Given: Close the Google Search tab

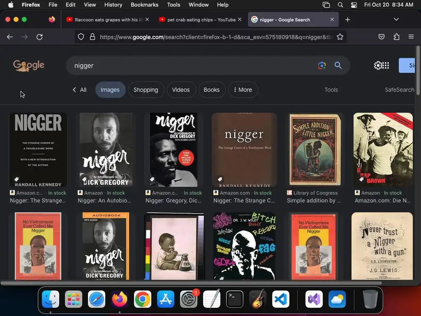Looking at the screenshot, I should 332,19.
